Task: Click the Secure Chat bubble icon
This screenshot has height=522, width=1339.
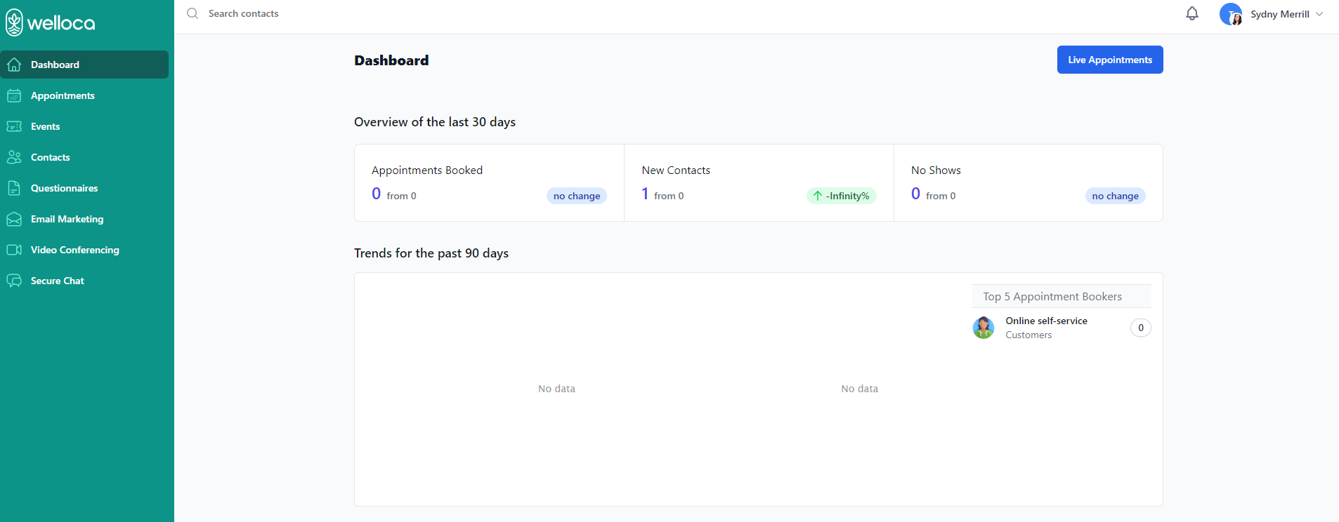Action: pos(14,281)
